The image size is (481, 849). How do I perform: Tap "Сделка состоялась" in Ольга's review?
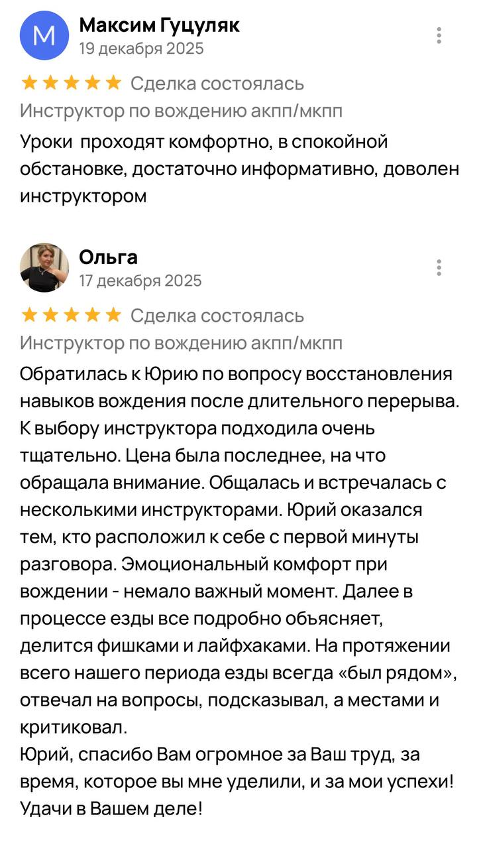point(217,315)
